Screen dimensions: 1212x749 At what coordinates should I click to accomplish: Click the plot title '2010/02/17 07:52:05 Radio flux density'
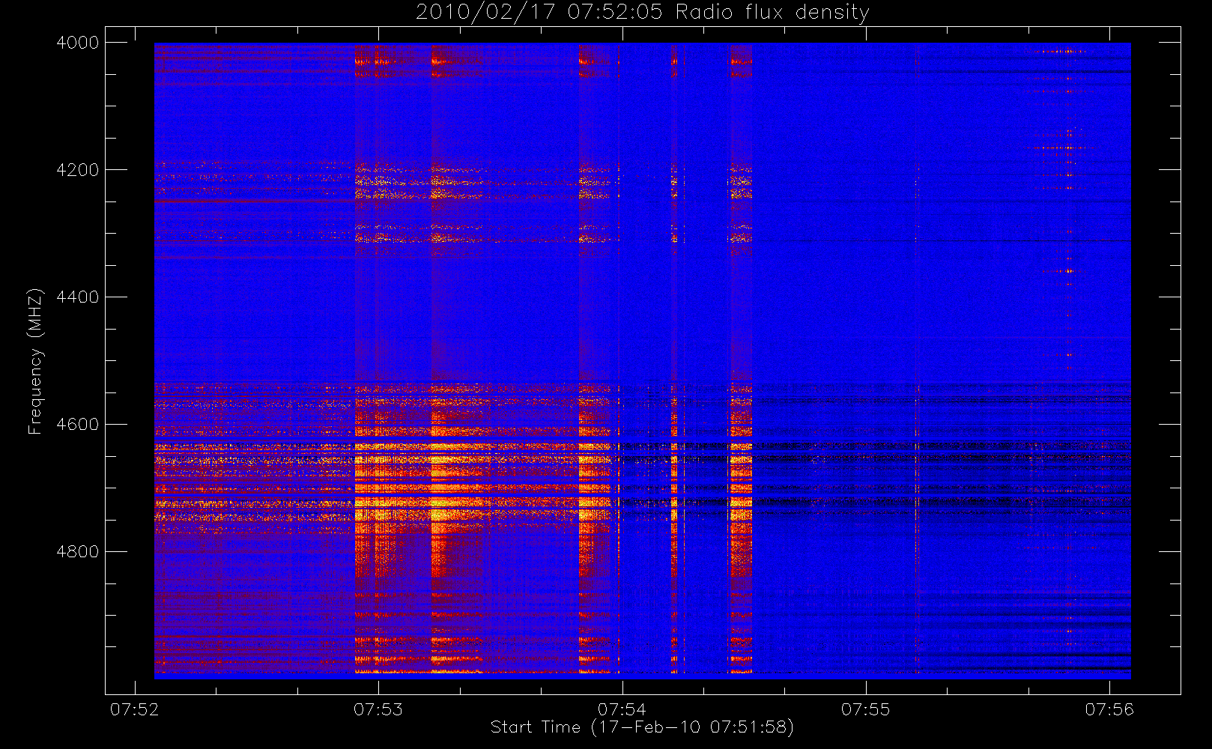point(642,13)
